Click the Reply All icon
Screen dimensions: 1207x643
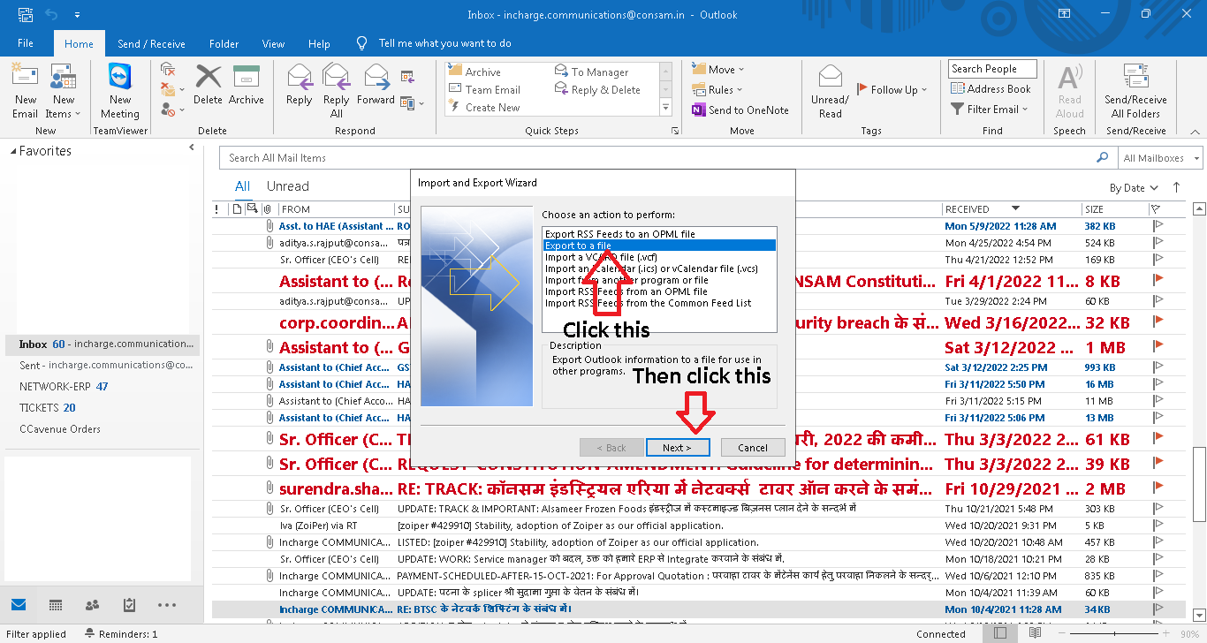[337, 78]
